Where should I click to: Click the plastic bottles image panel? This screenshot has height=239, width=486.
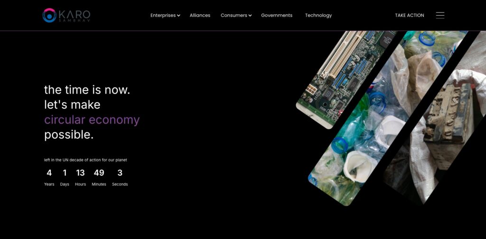pos(387,118)
